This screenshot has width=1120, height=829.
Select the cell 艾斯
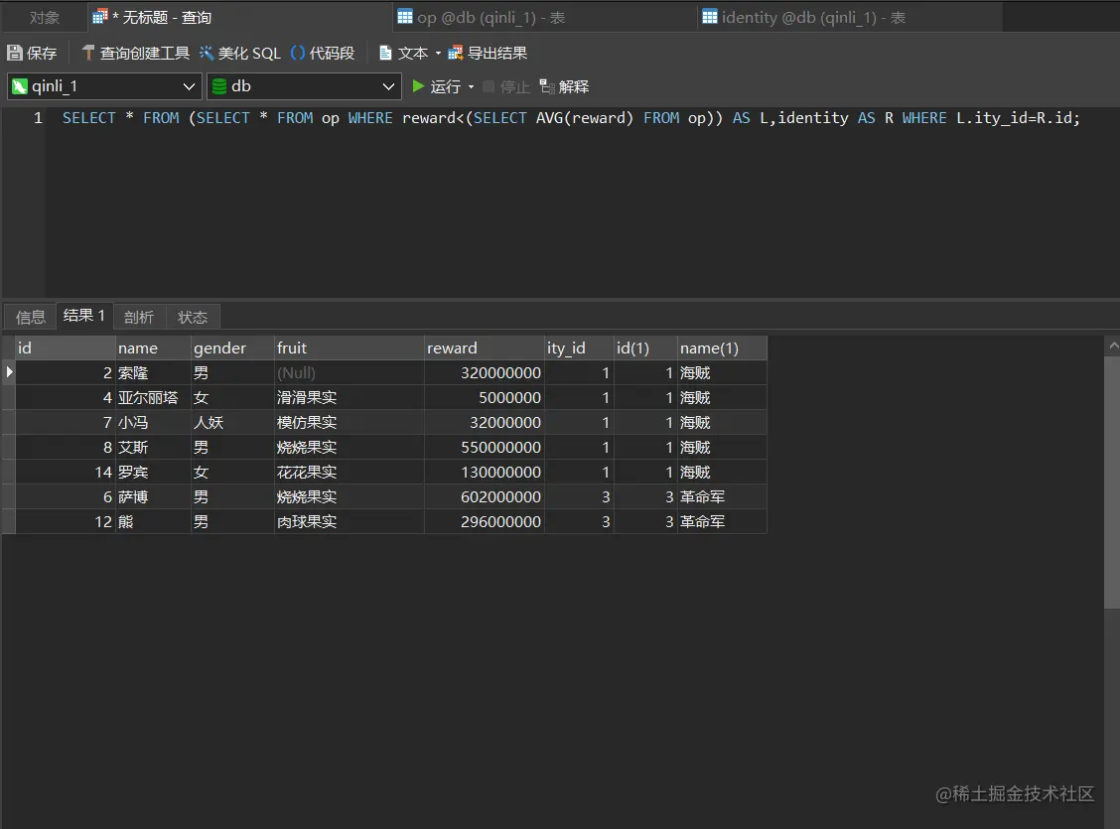pos(154,447)
